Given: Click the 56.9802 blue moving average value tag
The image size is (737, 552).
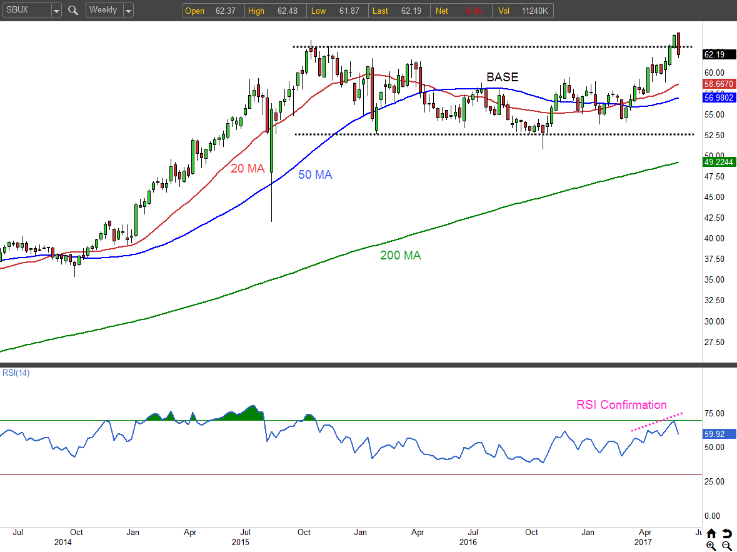Looking at the screenshot, I should (719, 98).
